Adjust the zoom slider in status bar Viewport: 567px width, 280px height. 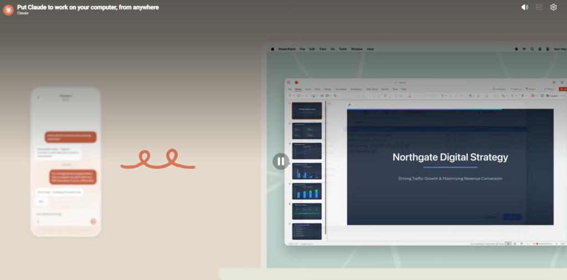point(543,244)
